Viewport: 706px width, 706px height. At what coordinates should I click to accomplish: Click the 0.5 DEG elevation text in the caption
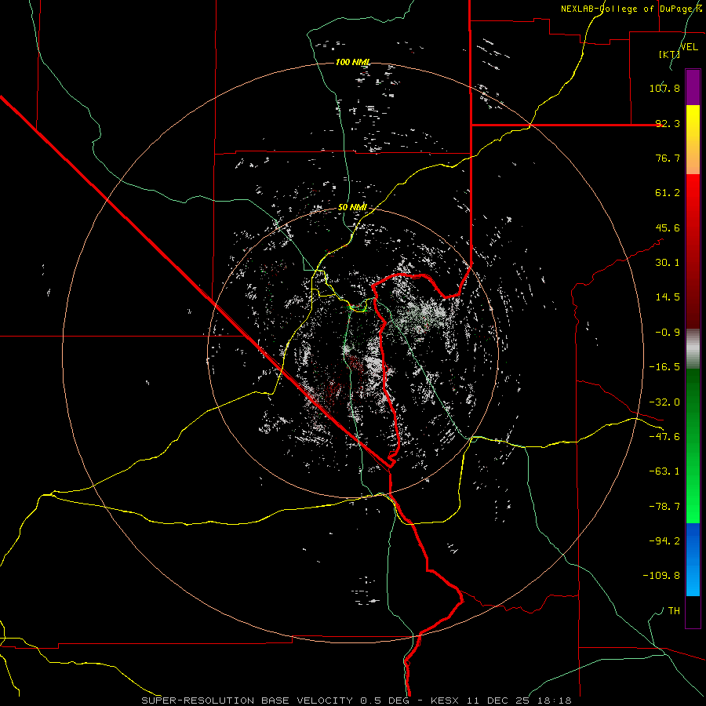384,701
